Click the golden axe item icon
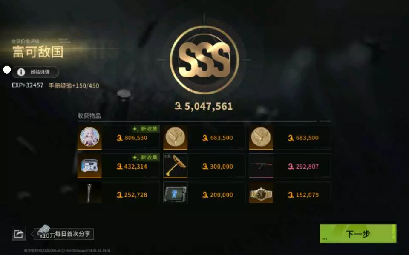The image size is (409, 255). (x=175, y=166)
